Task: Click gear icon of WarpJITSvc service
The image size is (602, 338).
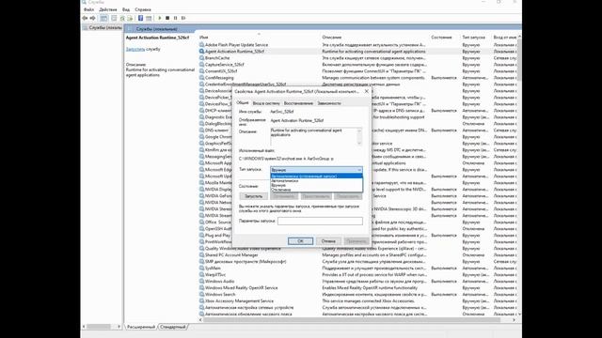Action: point(201,274)
